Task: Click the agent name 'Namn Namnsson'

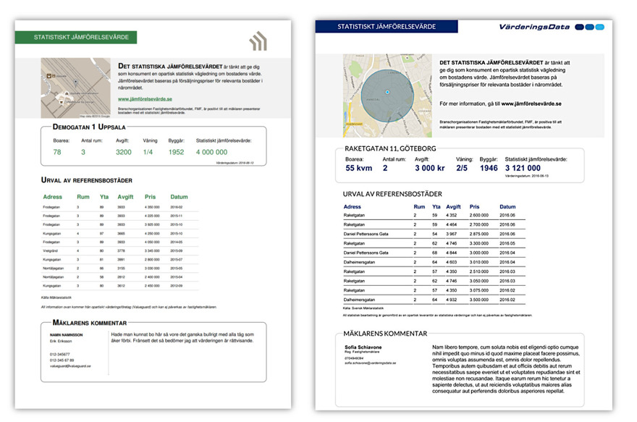Action: point(66,335)
